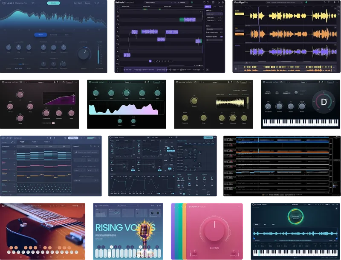The width and height of the screenshot is (341, 260).
Task: Select the Balanced style tab in Mastering Pro
Action: (54, 35)
